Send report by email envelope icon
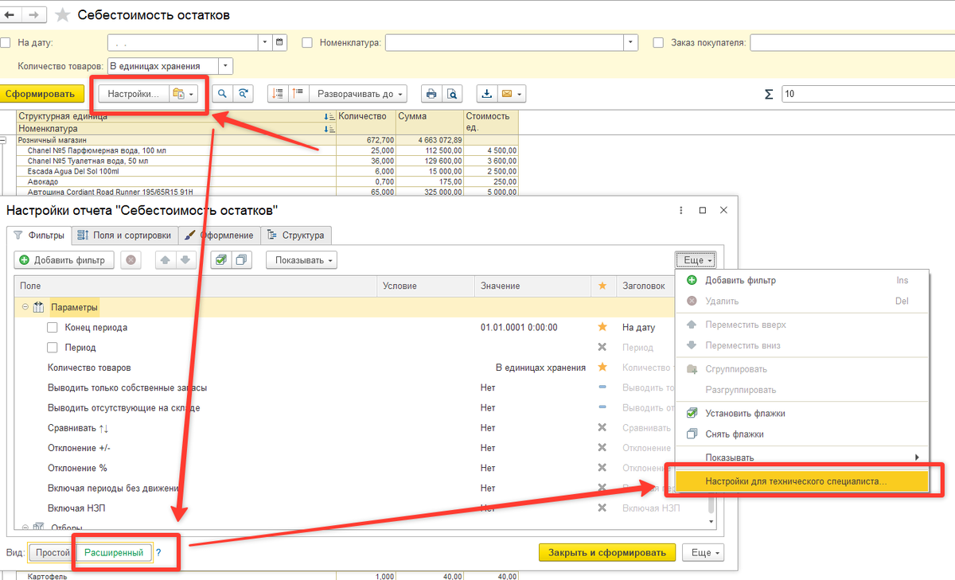 (x=506, y=94)
